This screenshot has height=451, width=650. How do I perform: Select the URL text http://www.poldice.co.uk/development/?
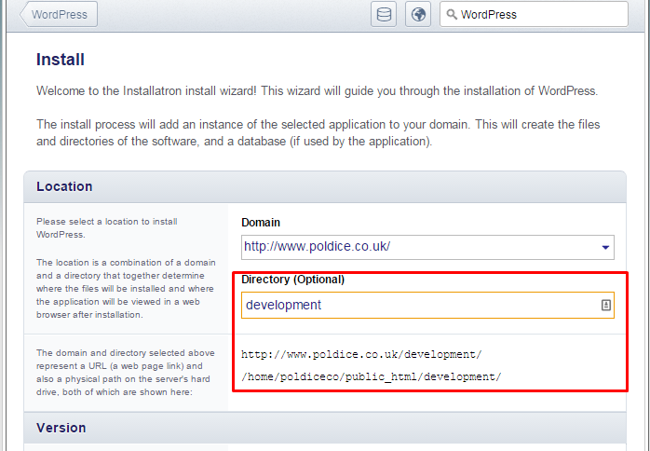[x=361, y=354]
